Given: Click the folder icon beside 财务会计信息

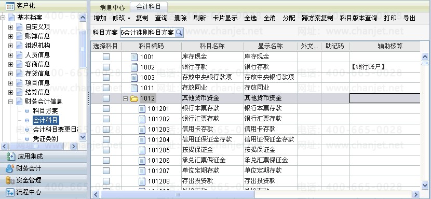Looking at the screenshot, I should click(x=19, y=102).
